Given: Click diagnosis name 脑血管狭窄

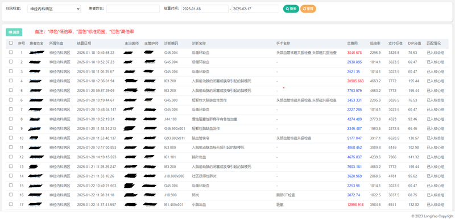Looking at the screenshot, I should (201, 138).
